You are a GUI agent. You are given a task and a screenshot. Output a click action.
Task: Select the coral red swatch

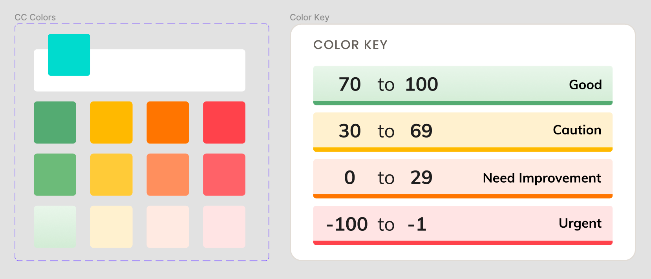(224, 175)
